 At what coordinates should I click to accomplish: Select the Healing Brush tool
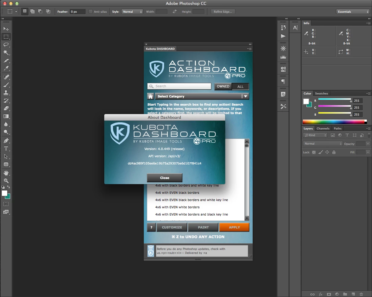point(6,77)
